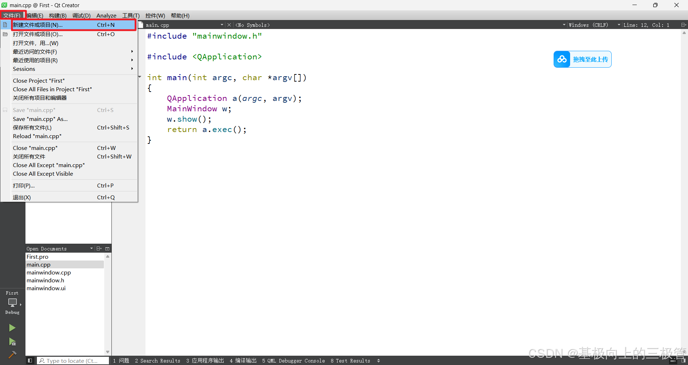Image resolution: width=688 pixels, height=365 pixels.
Task: Open the Open Documents view dropdown
Action: pyautogui.click(x=91, y=249)
